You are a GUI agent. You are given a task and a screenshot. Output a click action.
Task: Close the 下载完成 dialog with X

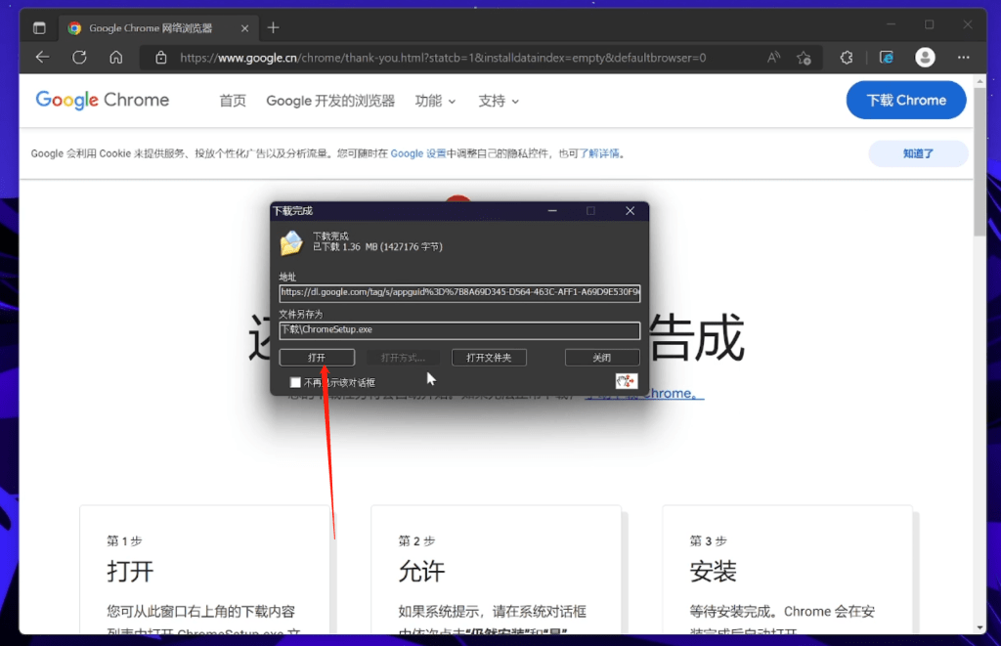(631, 211)
